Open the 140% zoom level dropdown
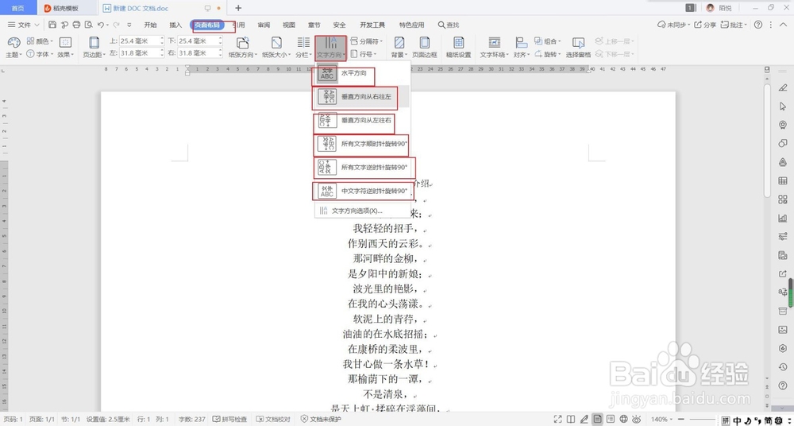Image resolution: width=794 pixels, height=426 pixels. (x=662, y=420)
